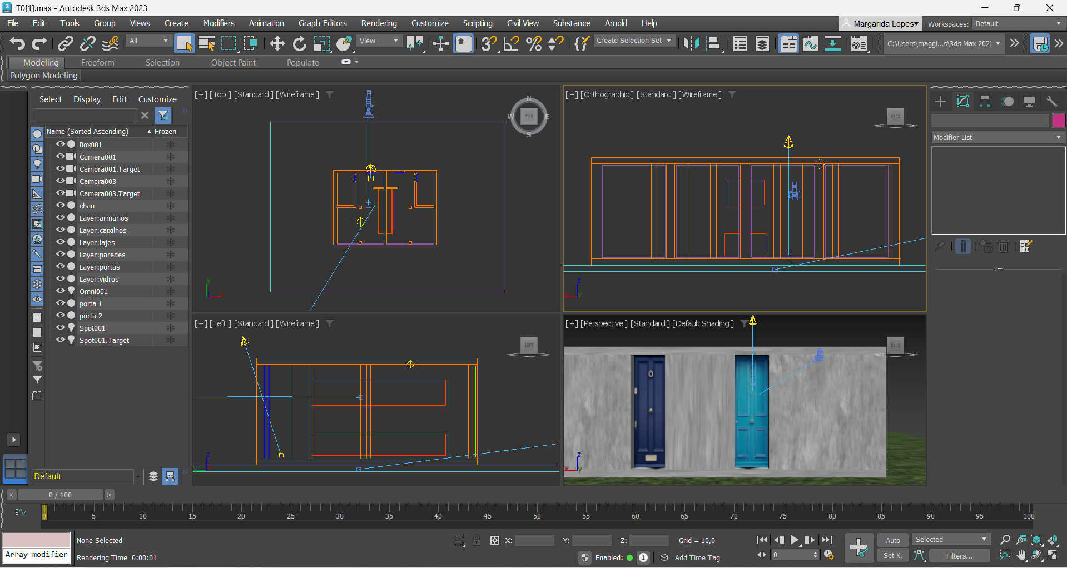
Task: Activate the Select and Rotate tool
Action: click(300, 43)
